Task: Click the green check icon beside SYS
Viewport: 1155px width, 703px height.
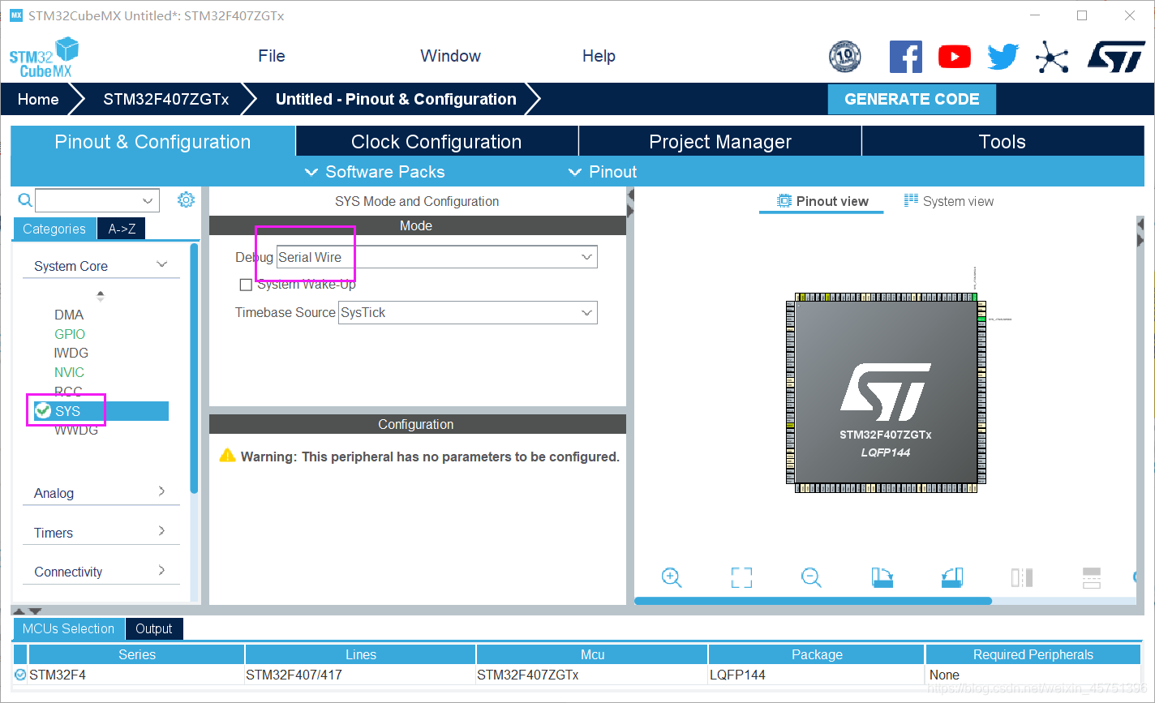Action: point(44,411)
